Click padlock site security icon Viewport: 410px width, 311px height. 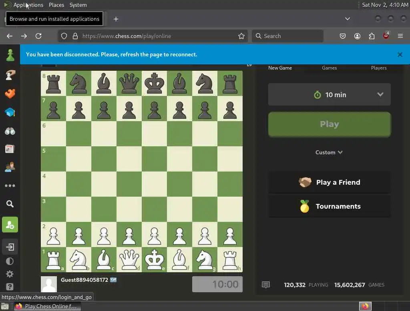click(75, 36)
